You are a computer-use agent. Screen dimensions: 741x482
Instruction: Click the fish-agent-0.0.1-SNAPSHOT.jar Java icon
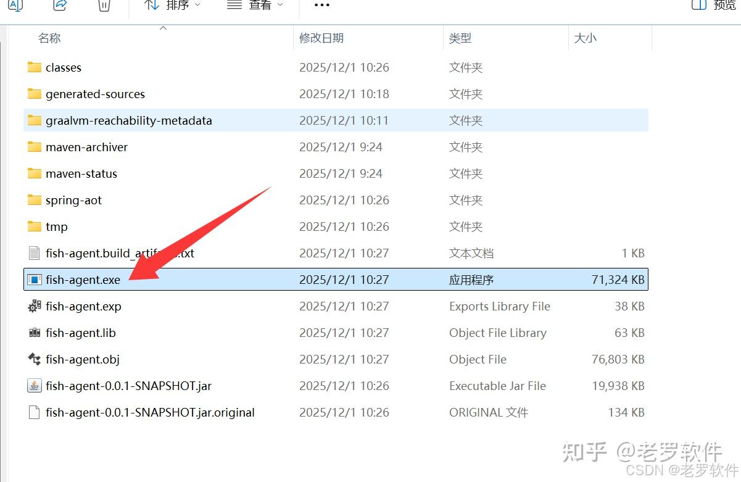34,386
